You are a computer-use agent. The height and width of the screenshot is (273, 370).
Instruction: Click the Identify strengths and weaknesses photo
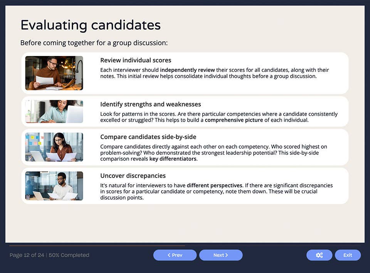[x=54, y=111]
